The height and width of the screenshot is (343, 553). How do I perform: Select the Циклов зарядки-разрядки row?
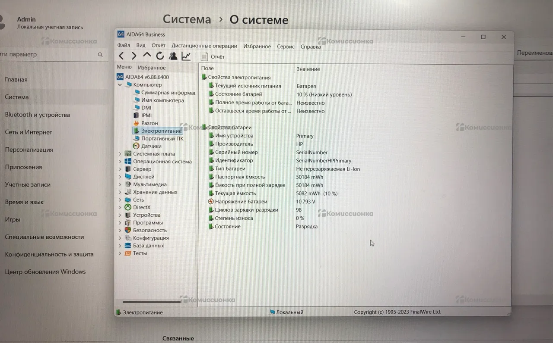[x=354, y=210]
